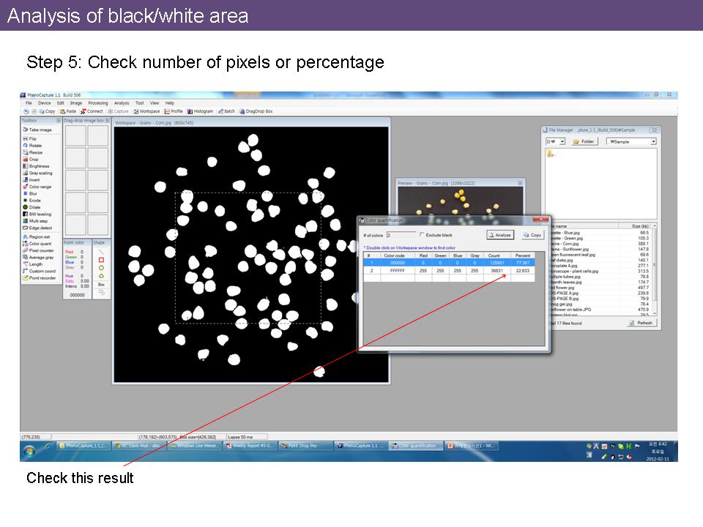Screen dimensions: 703x527
Task: Click the Paint Shop Pro taskbar button
Action: (x=305, y=445)
